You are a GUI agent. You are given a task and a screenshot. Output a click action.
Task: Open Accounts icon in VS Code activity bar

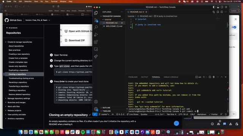96,102
